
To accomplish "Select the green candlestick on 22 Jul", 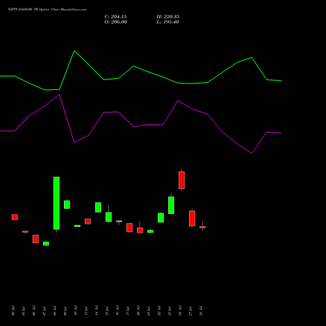I will point(161,218).
